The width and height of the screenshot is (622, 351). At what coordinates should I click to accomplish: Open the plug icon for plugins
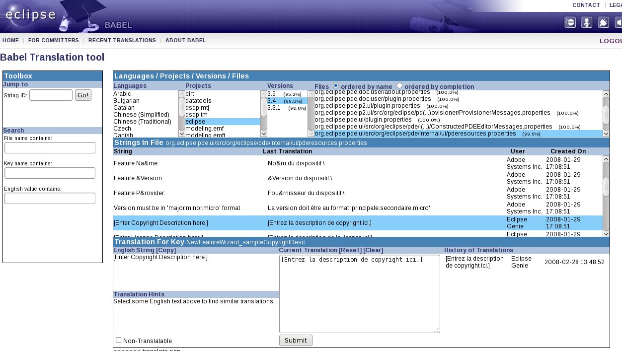pyautogui.click(x=603, y=22)
